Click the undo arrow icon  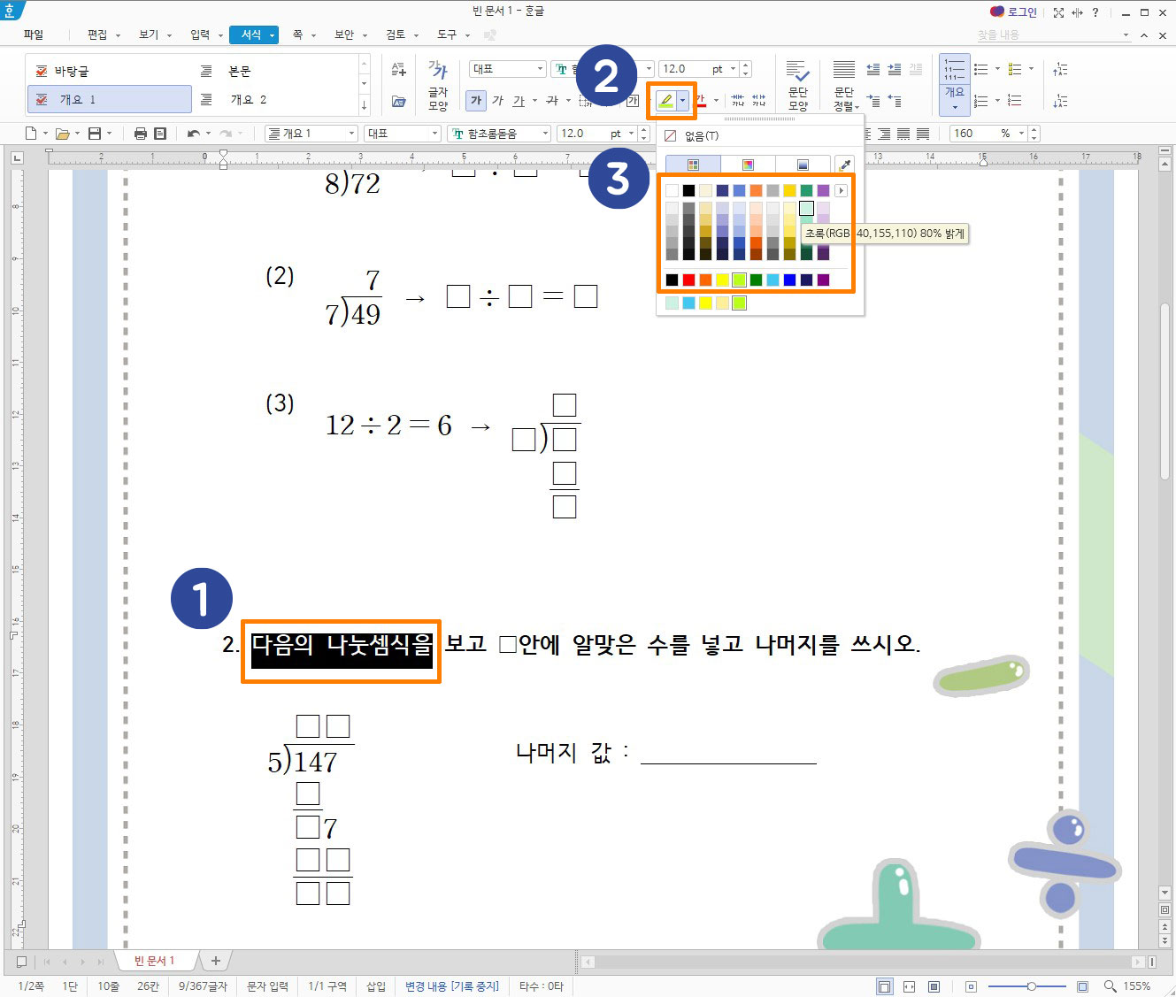(194, 134)
